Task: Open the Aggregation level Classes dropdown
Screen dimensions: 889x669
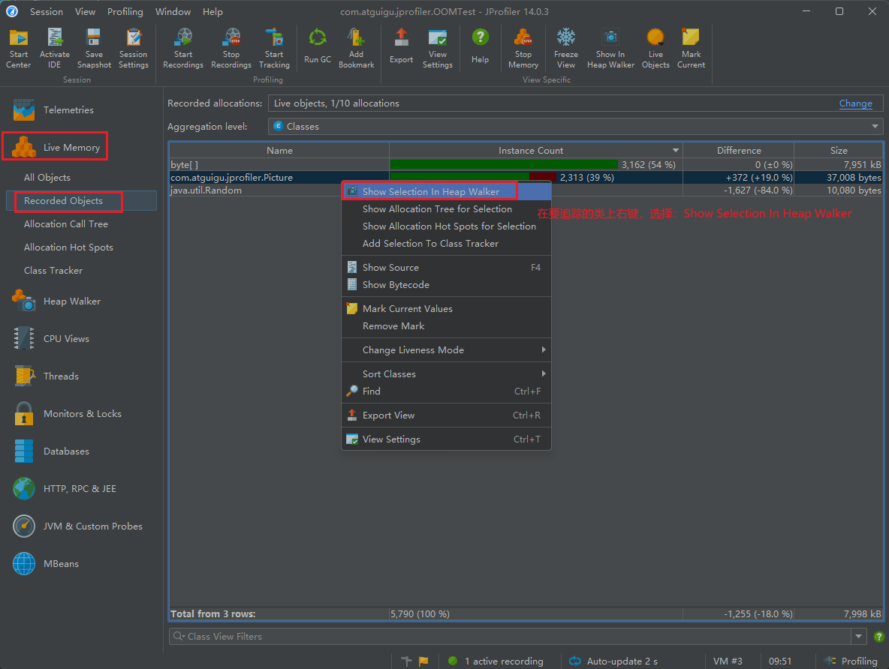Action: pos(575,126)
